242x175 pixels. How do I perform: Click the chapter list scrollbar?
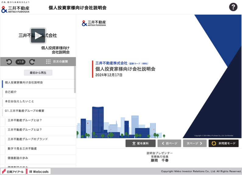tap(75, 79)
